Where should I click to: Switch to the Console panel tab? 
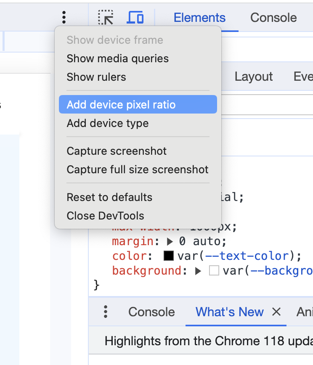click(273, 17)
